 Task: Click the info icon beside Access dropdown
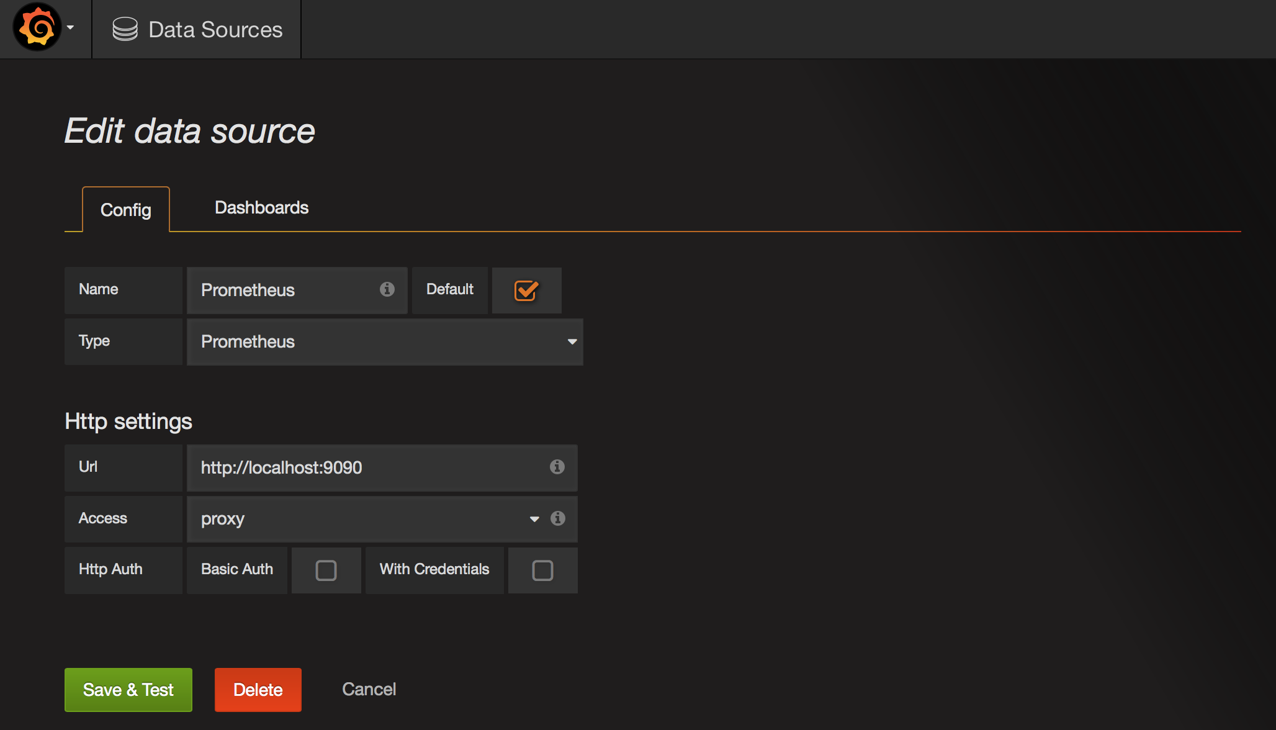coord(557,518)
